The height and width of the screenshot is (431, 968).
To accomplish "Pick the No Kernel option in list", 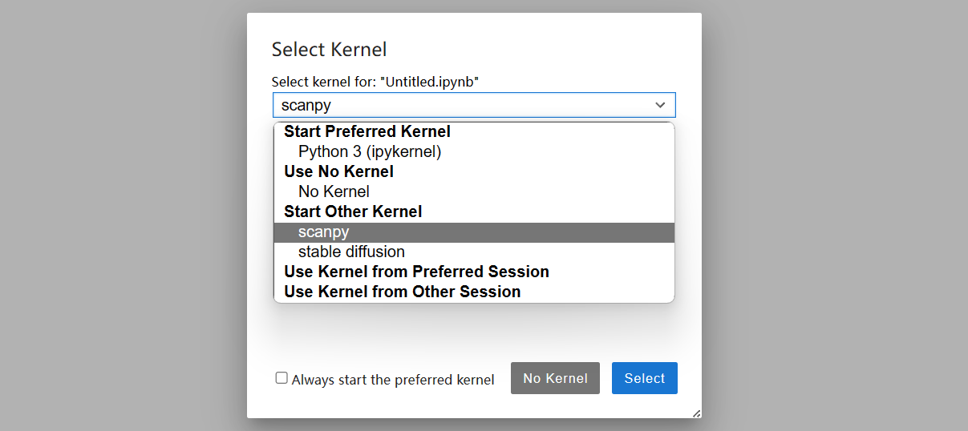I will [x=334, y=191].
